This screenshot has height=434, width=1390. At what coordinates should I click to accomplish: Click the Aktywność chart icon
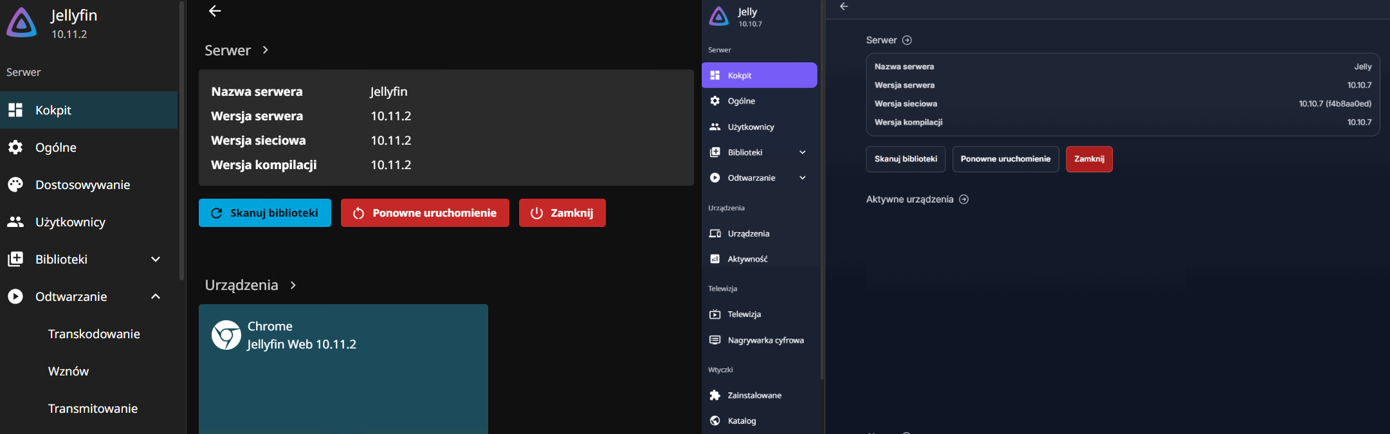click(x=715, y=259)
